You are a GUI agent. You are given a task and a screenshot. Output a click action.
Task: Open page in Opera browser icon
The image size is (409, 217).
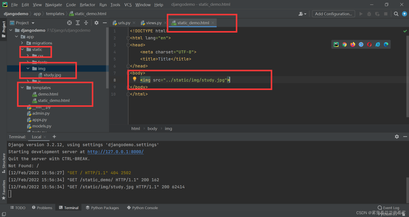[x=369, y=44]
